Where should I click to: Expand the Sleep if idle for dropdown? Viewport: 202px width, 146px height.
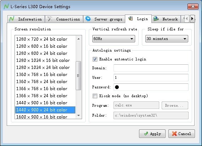coord(167,39)
